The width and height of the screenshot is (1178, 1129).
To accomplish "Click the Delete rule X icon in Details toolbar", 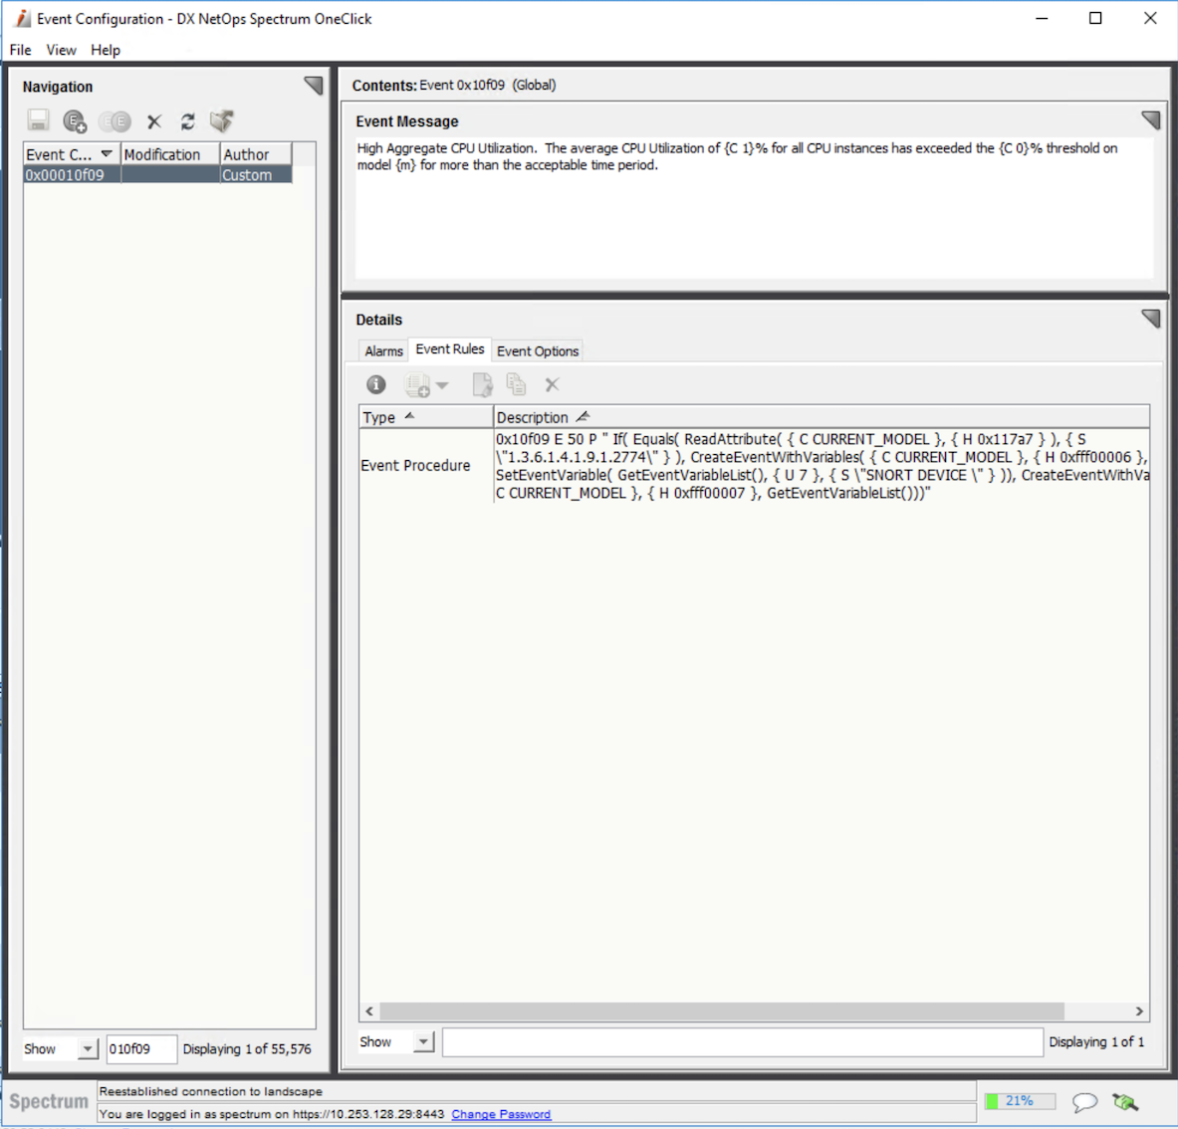I will pyautogui.click(x=553, y=384).
